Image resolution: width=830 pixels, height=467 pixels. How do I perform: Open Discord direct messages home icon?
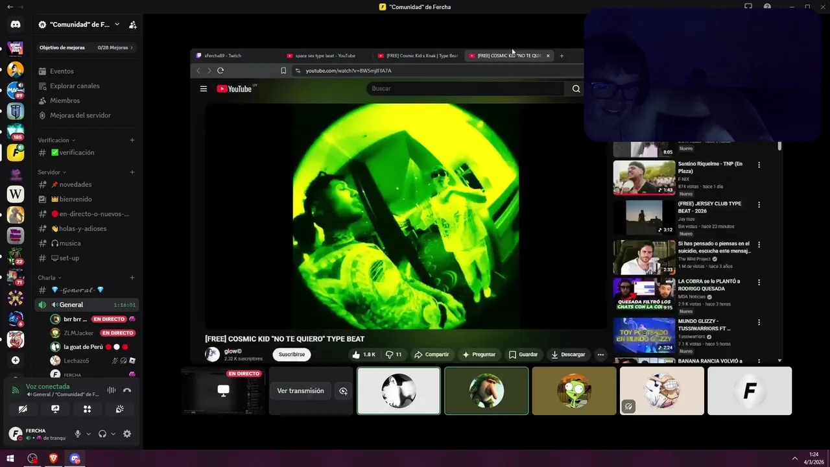[x=16, y=25]
